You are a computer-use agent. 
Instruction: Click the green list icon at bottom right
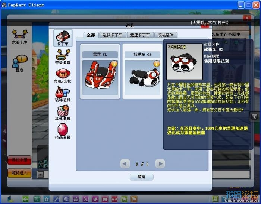point(215,199)
